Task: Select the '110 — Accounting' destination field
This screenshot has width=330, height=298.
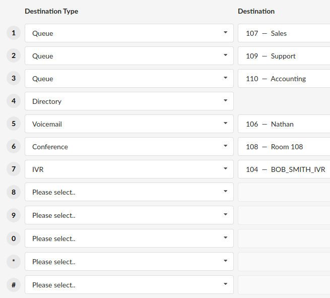Action: click(284, 79)
